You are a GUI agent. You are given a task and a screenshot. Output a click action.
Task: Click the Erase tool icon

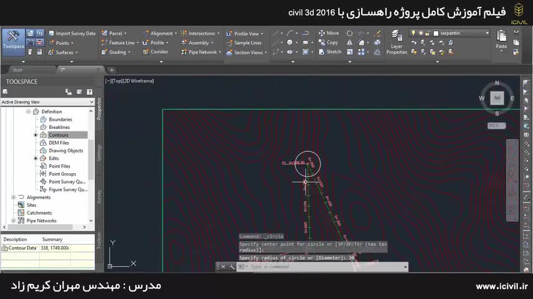point(377,34)
